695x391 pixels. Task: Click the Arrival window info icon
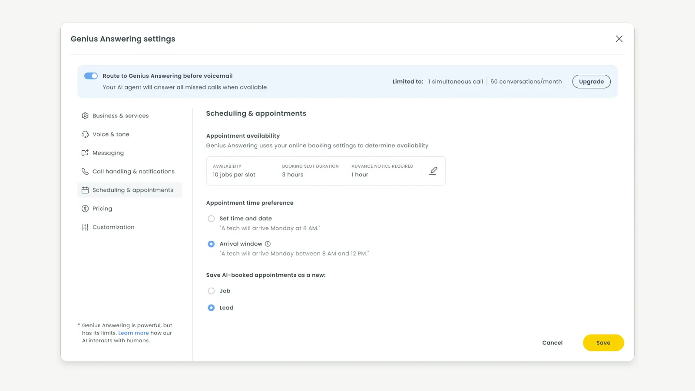pos(268,244)
